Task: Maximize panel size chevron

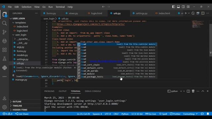Action: tap(203, 91)
